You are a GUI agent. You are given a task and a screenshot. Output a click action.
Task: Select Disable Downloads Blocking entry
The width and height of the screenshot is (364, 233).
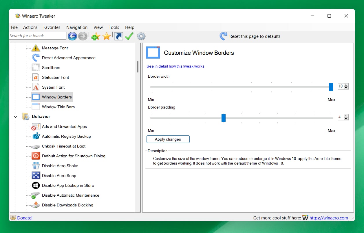(67, 205)
